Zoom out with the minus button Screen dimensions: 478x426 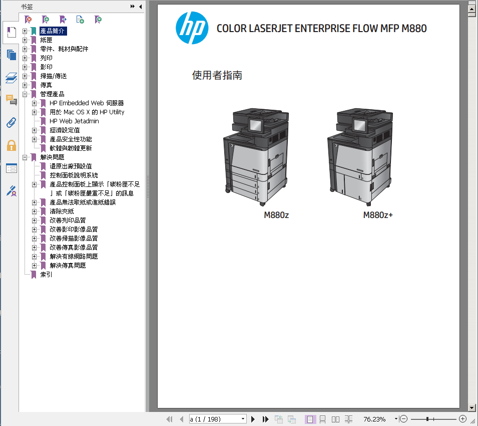(x=403, y=419)
